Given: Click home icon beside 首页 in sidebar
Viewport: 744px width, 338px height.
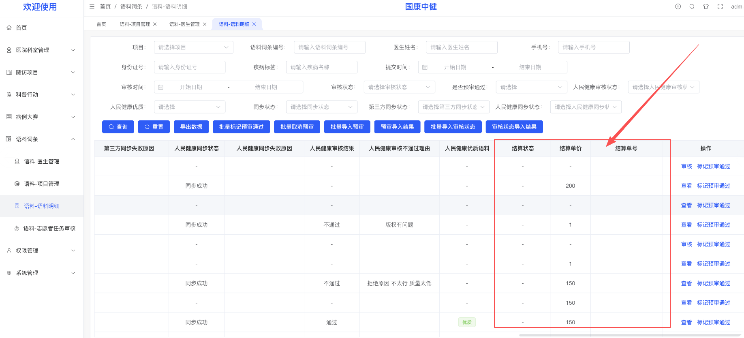Looking at the screenshot, I should (x=9, y=28).
